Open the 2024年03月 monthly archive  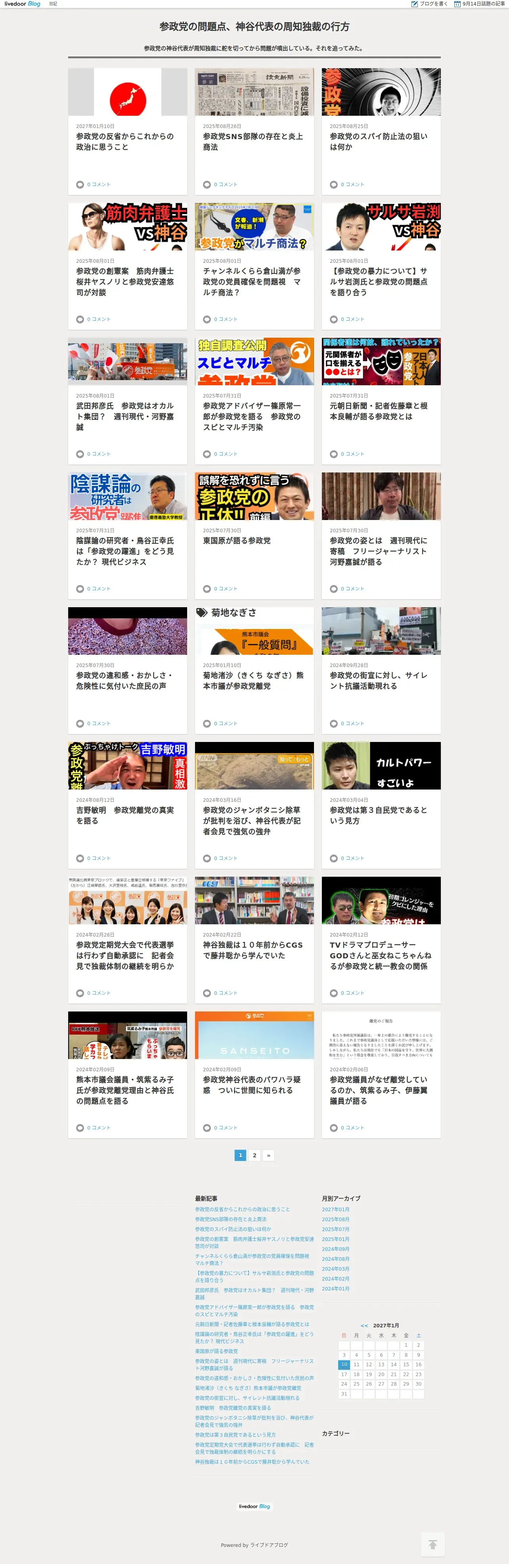click(335, 1269)
